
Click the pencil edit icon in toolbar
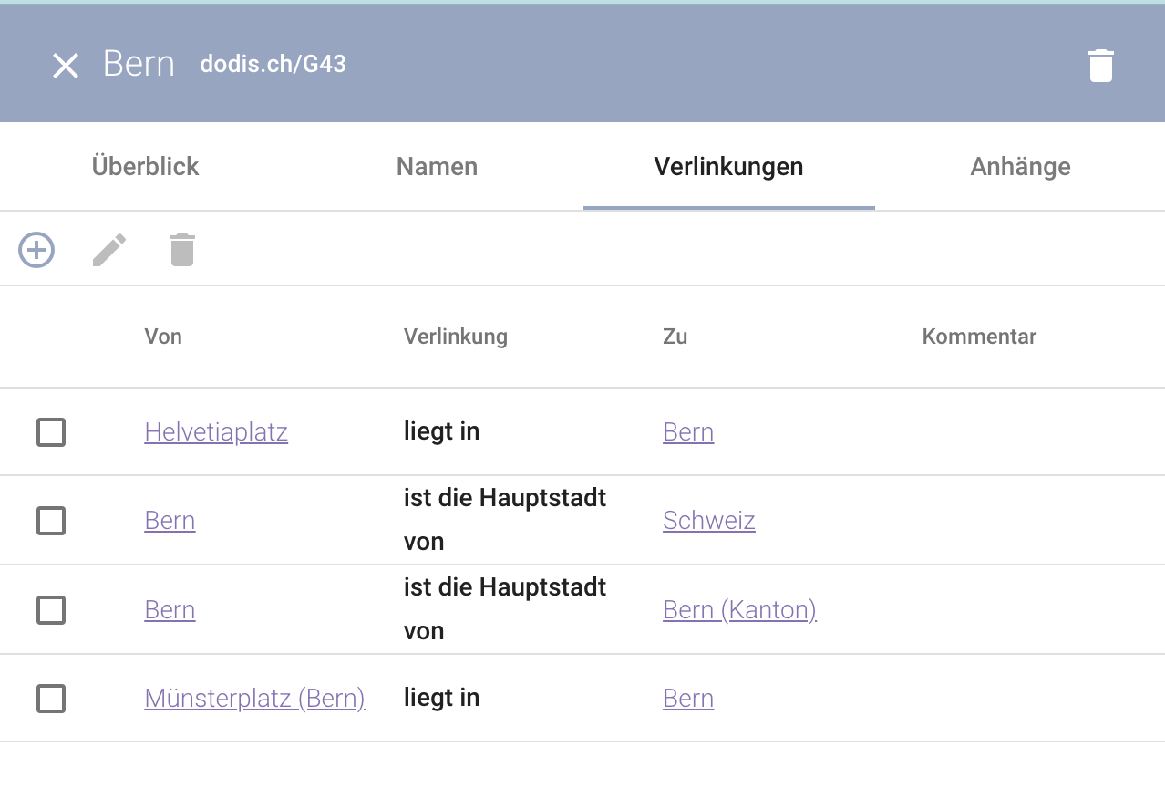point(109,250)
